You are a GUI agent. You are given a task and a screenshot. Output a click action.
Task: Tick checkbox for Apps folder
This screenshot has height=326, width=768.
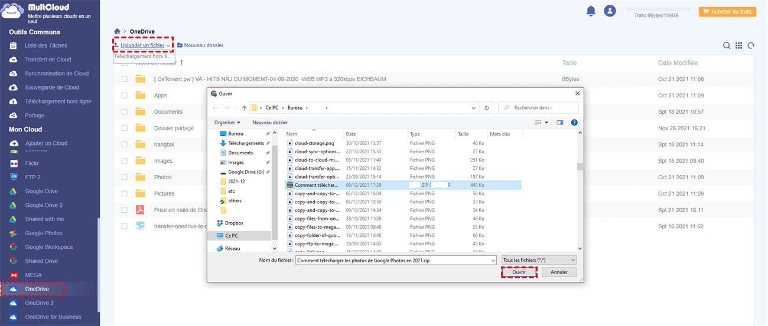click(125, 96)
